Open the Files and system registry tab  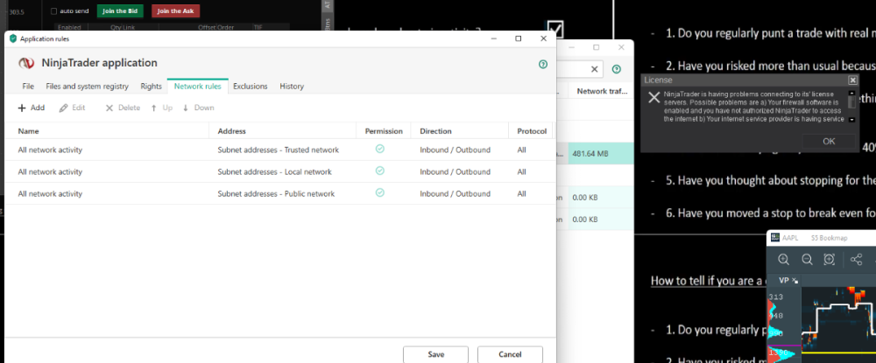(x=87, y=86)
